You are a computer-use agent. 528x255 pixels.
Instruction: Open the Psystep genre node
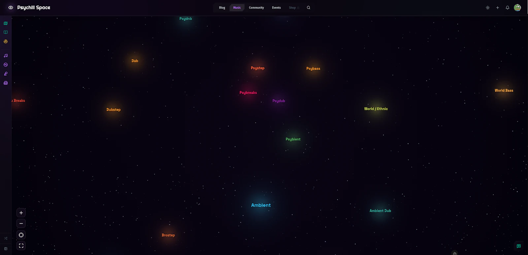click(258, 68)
